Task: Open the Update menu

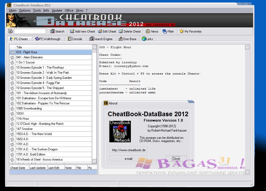Action: (x=57, y=10)
